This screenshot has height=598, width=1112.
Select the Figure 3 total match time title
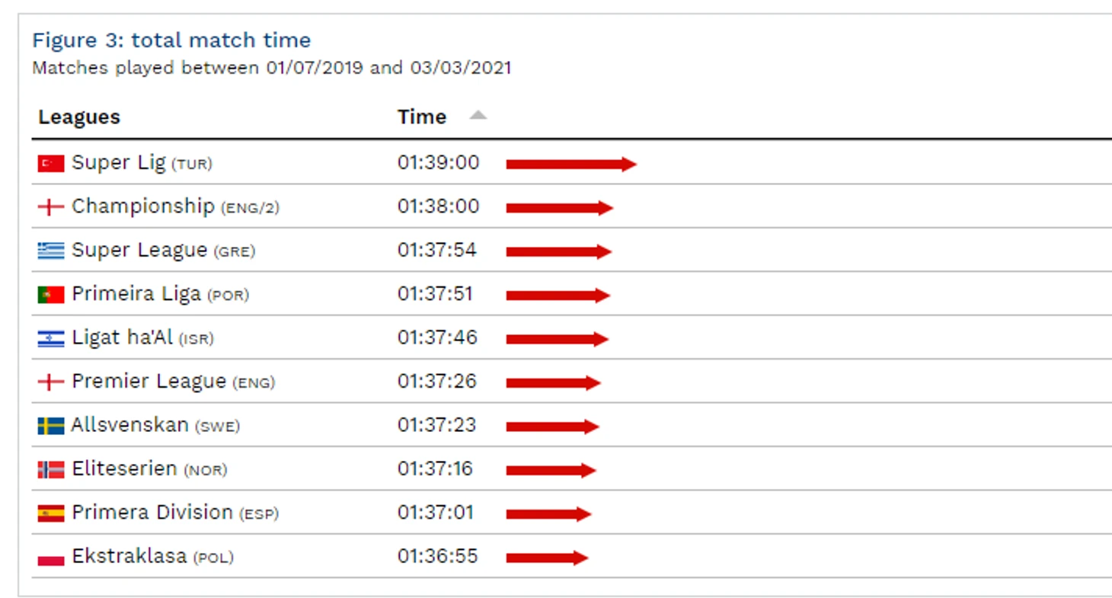pos(171,40)
